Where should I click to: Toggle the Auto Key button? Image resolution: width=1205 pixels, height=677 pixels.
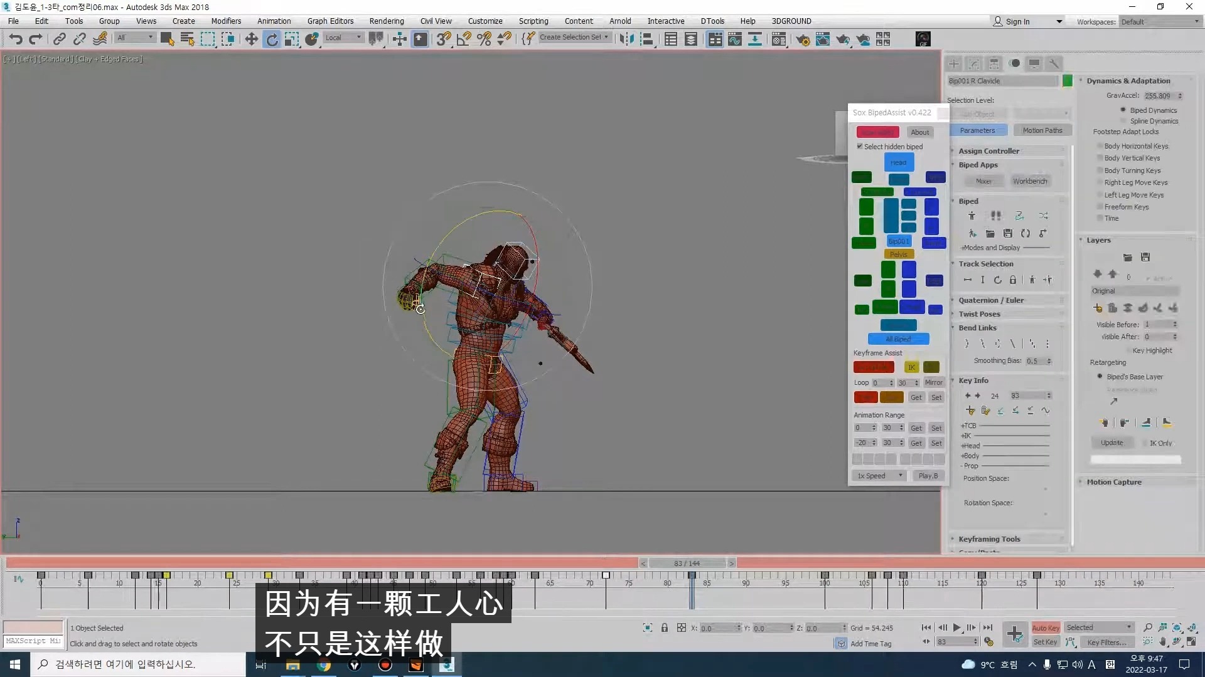click(1046, 627)
